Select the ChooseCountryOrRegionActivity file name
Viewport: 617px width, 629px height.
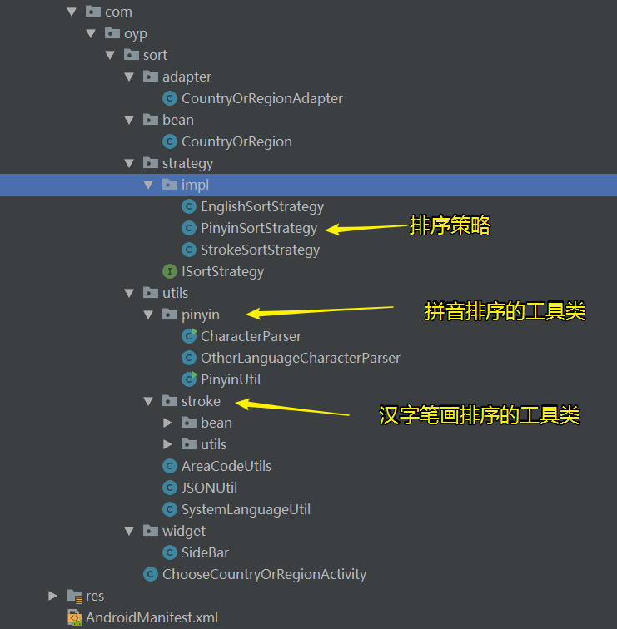point(264,575)
